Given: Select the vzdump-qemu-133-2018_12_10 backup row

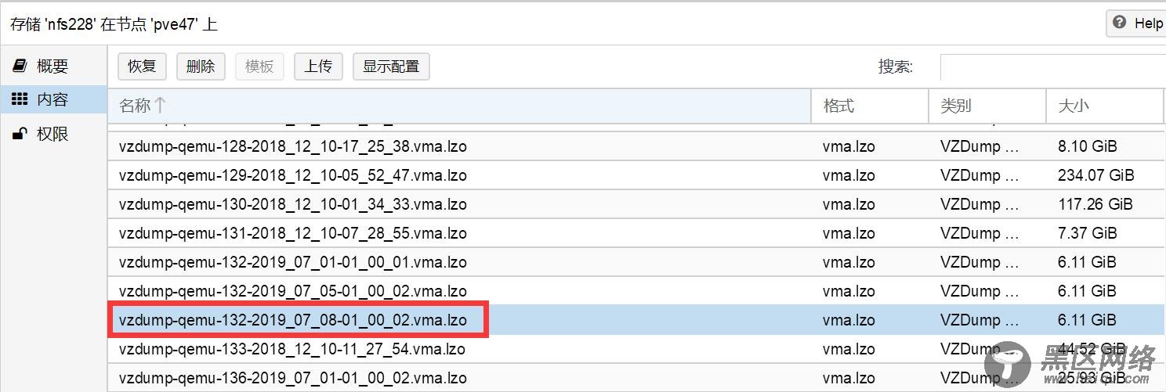Looking at the screenshot, I should (x=293, y=349).
